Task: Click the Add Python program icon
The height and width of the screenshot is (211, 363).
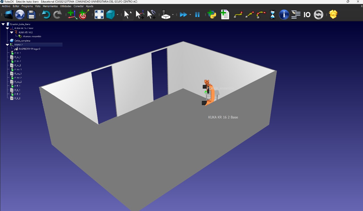Action: point(212,14)
